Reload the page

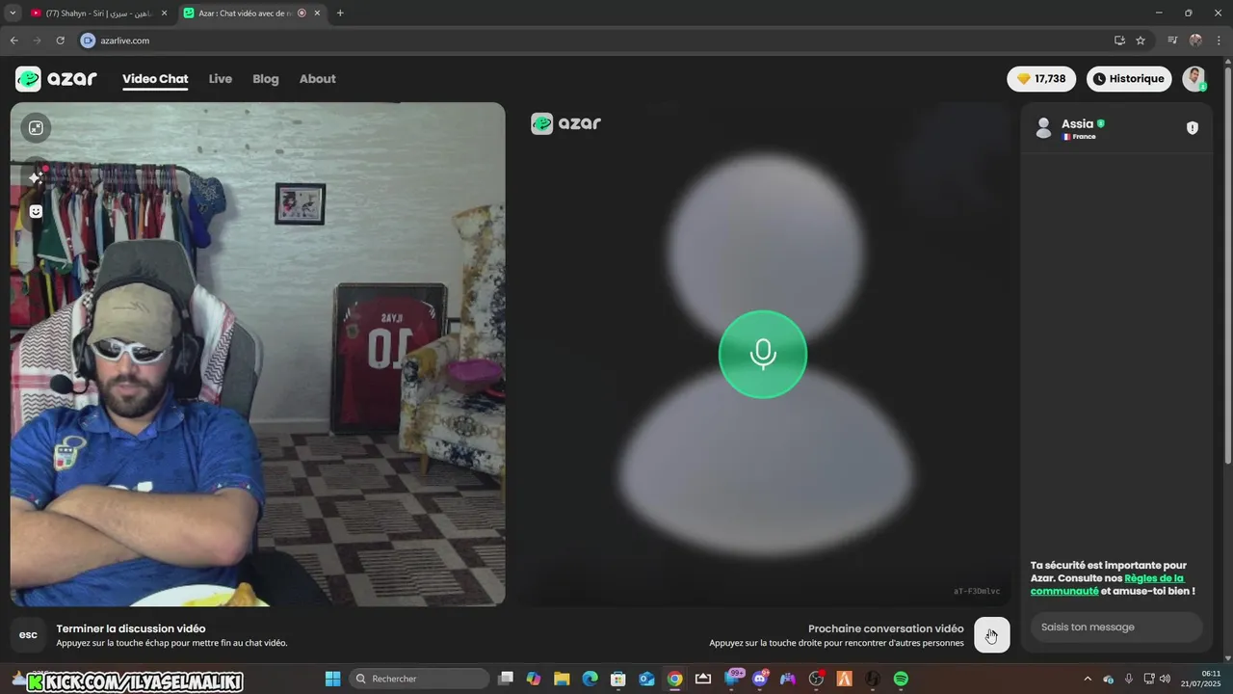pyautogui.click(x=60, y=40)
